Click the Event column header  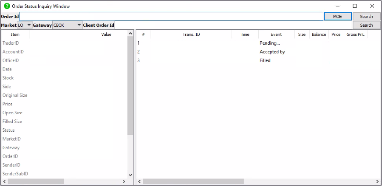(x=276, y=34)
